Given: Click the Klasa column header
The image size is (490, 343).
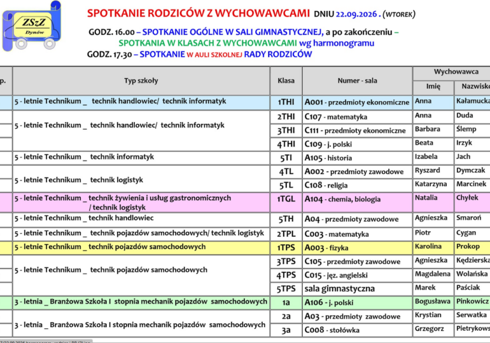Looking at the screenshot, I should pos(286,81).
